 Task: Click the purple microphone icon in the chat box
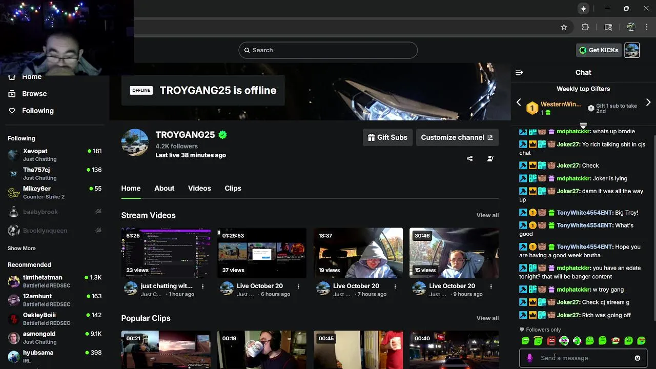[x=529, y=358]
